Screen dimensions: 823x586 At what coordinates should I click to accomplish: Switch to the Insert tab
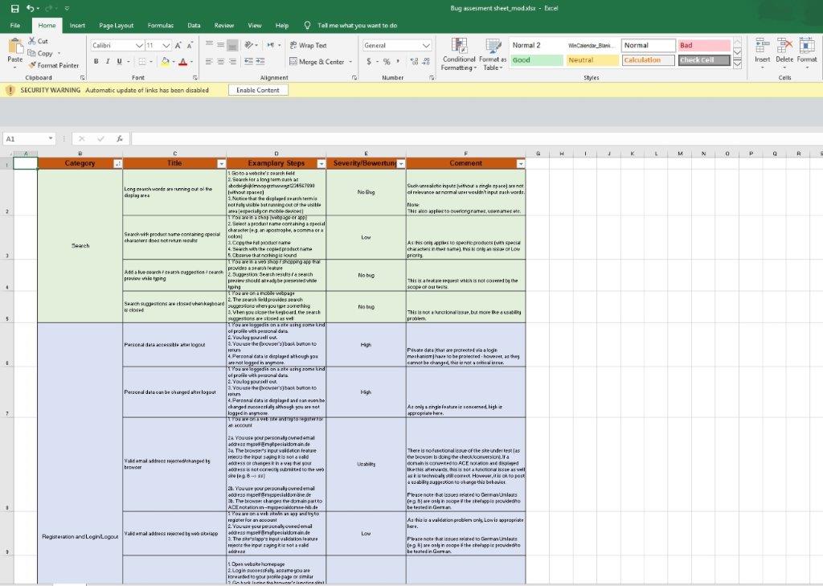(77, 25)
